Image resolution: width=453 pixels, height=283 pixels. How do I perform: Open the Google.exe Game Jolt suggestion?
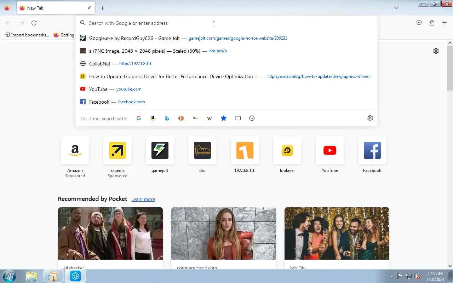tap(226, 38)
